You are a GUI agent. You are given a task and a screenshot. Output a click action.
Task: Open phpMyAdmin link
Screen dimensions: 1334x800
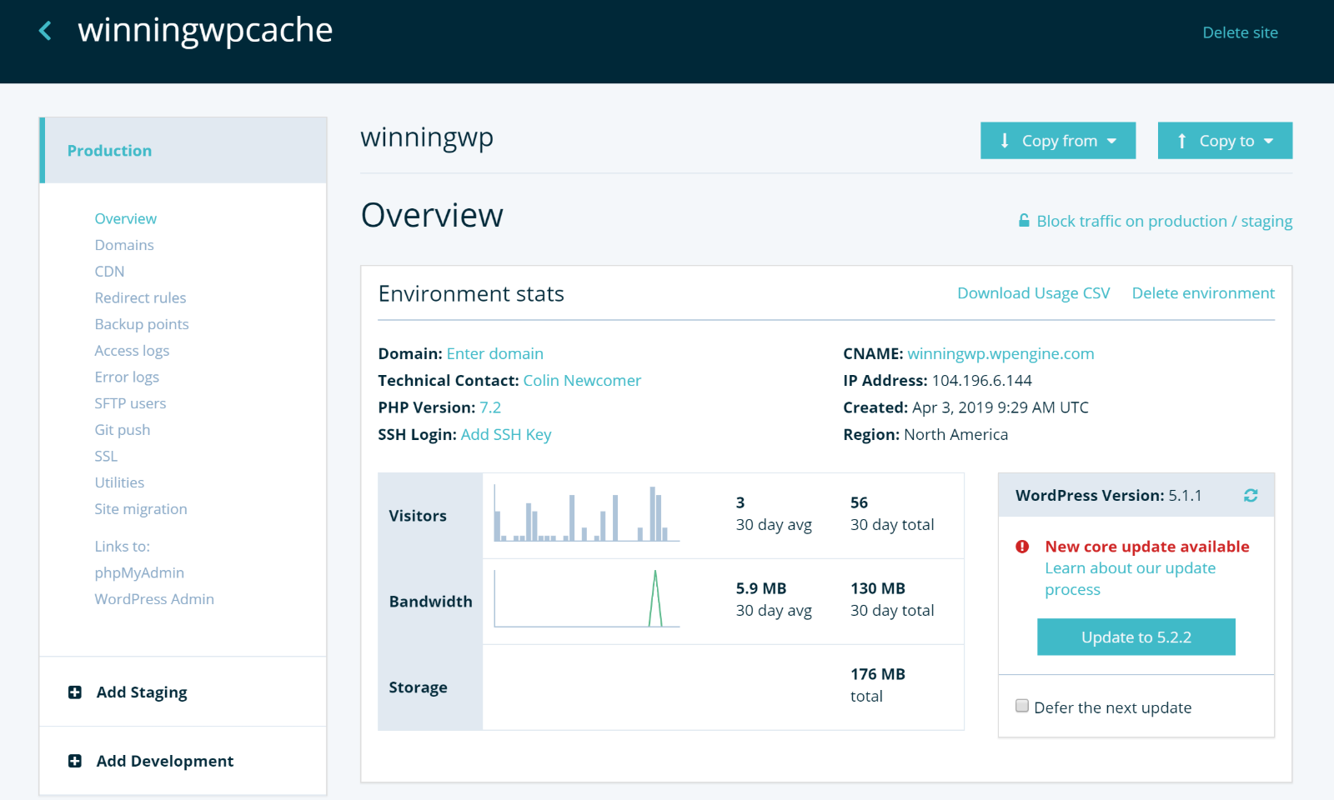(139, 572)
